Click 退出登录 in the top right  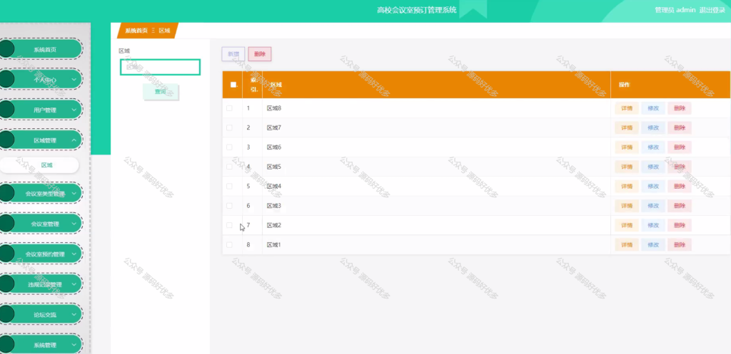pyautogui.click(x=712, y=10)
